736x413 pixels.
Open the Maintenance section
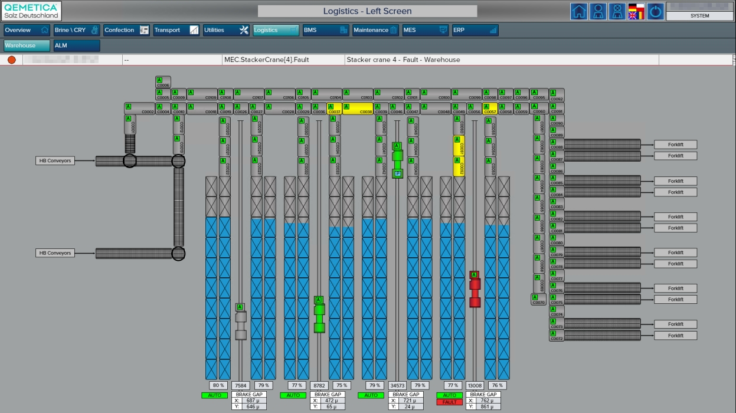(x=375, y=30)
